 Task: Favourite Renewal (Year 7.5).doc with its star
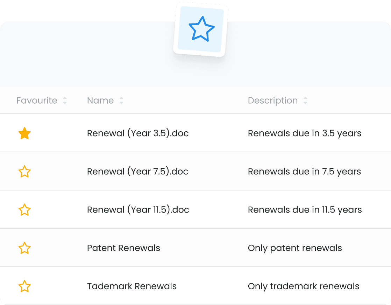click(x=24, y=172)
